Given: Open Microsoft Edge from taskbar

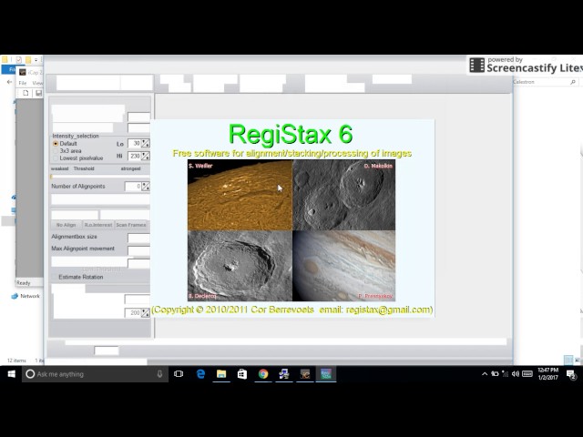Looking at the screenshot, I should 200,374.
